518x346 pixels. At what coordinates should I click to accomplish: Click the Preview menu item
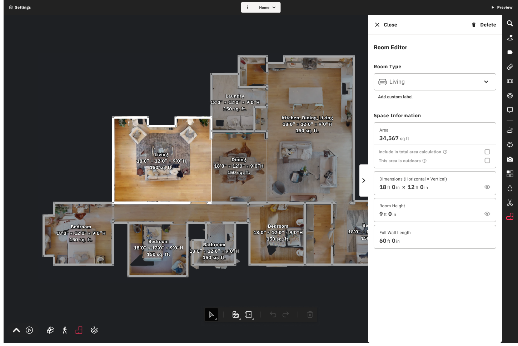pyautogui.click(x=502, y=7)
